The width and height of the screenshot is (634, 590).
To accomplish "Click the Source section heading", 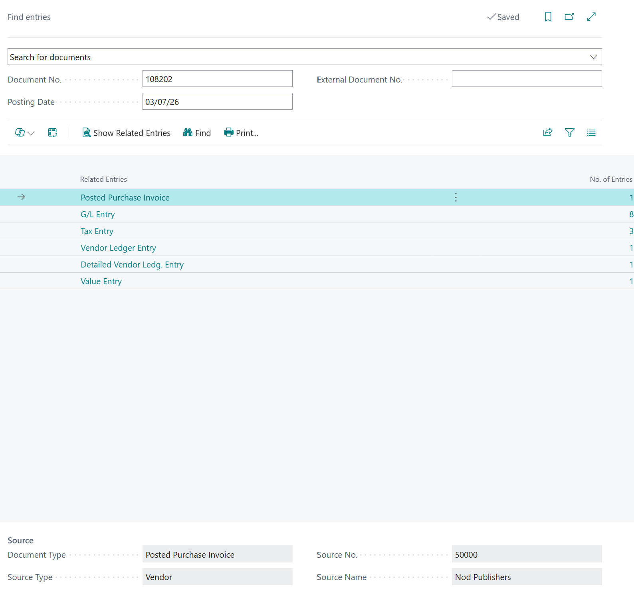I will [x=21, y=541].
